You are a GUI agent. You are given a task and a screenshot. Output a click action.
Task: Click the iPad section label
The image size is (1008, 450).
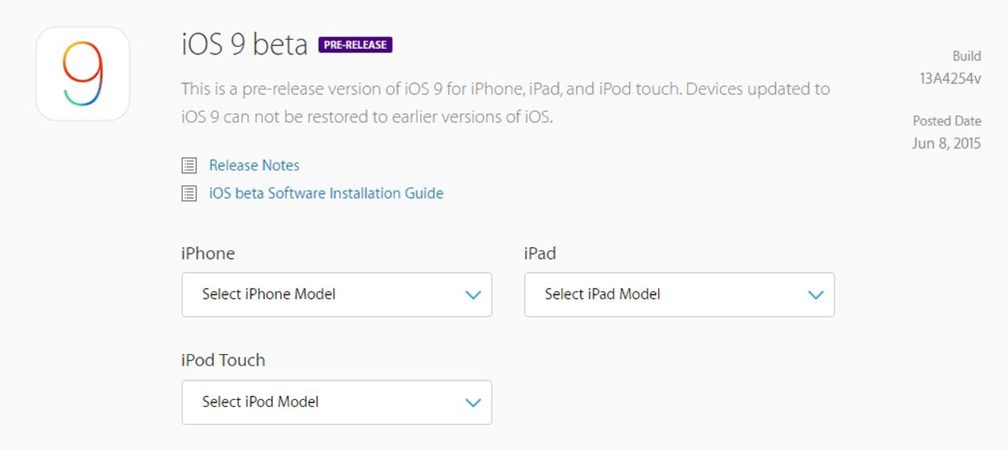[540, 253]
